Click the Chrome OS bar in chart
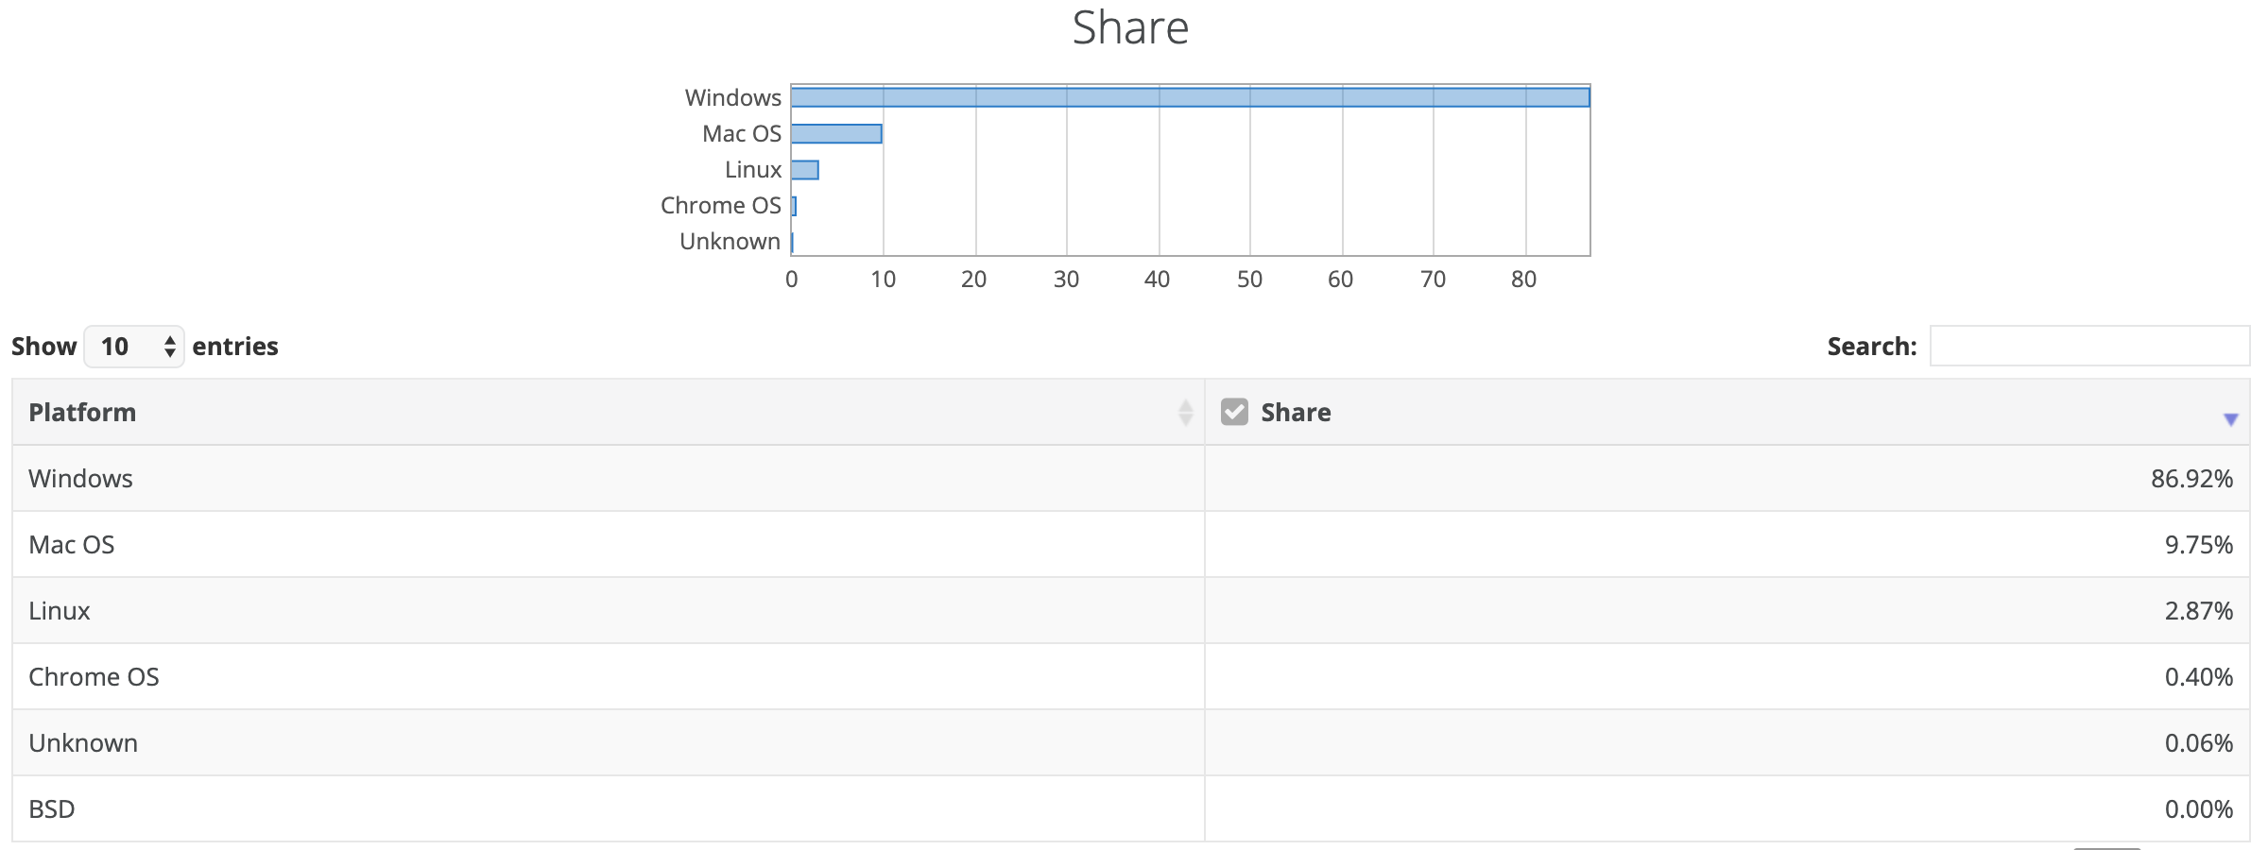2251x850 pixels. (x=794, y=206)
